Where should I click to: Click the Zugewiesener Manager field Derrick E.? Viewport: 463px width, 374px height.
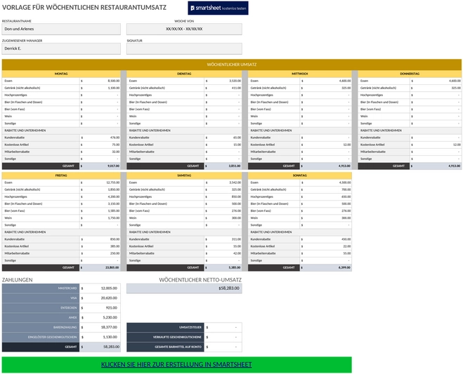61,48
